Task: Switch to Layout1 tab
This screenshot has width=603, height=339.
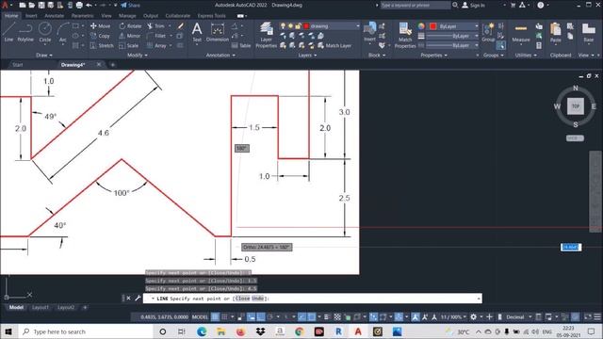Action: click(x=41, y=307)
